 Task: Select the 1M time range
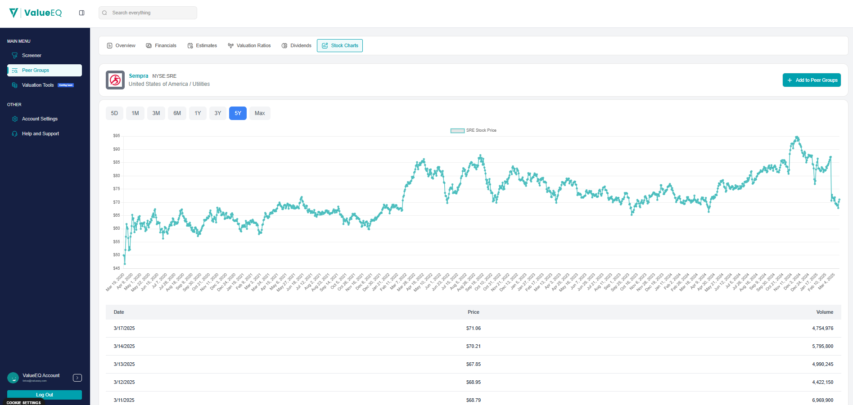click(135, 113)
